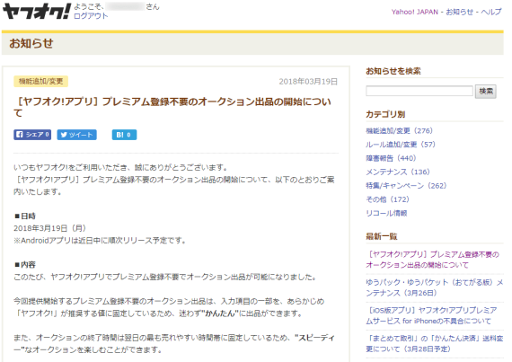The width and height of the screenshot is (512, 362).
Task: Click the ※Androidアプリ release note line
Action: [x=100, y=241]
